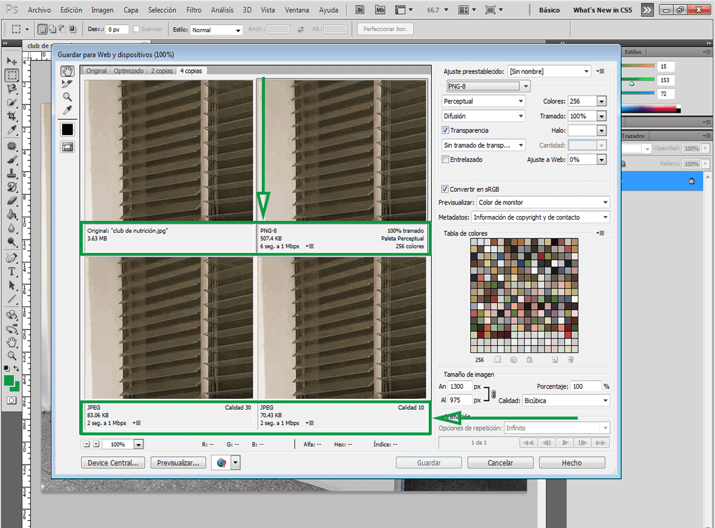715x528 pixels.
Task: Delete selected color with trash icon
Action: click(x=571, y=360)
